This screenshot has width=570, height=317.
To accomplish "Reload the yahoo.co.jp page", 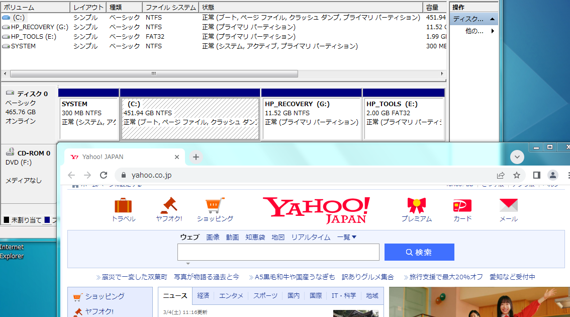I will coord(104,175).
